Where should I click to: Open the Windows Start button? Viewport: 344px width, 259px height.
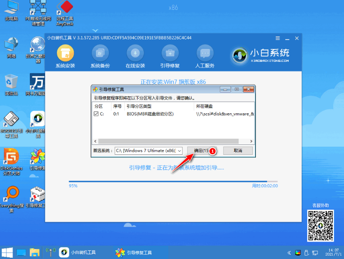[7, 253]
